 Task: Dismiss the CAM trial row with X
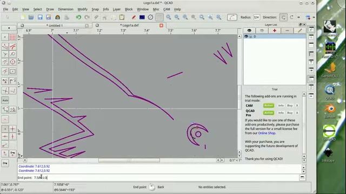pos(297,106)
